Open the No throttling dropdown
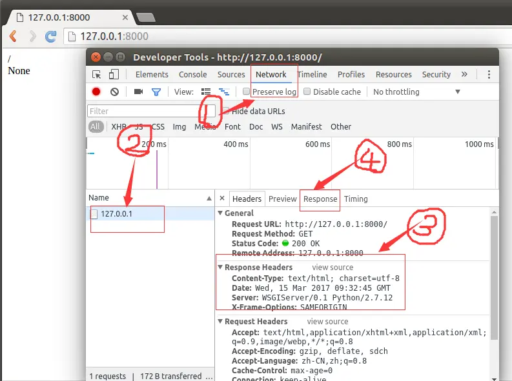This screenshot has width=512, height=381. [x=416, y=92]
